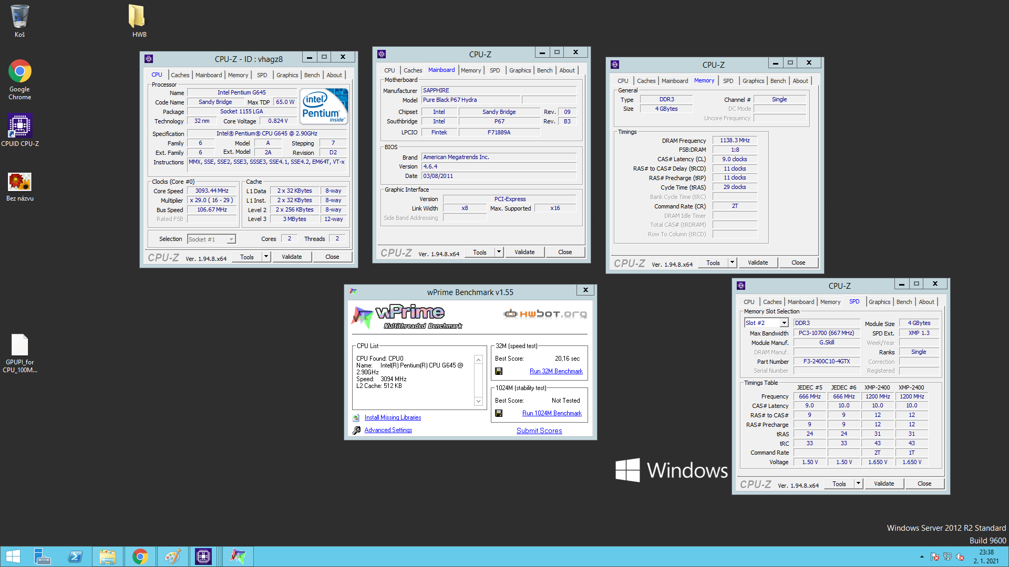
Task: Click Validate button in SPD window
Action: 884,484
